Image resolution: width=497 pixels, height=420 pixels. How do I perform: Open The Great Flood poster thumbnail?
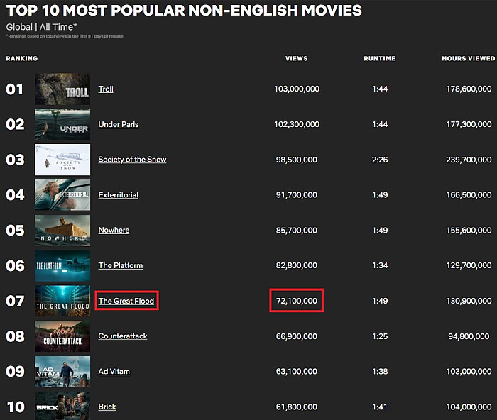coord(62,301)
